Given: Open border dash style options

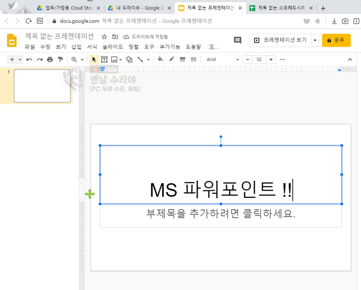Looking at the screenshot, I should pos(194,60).
